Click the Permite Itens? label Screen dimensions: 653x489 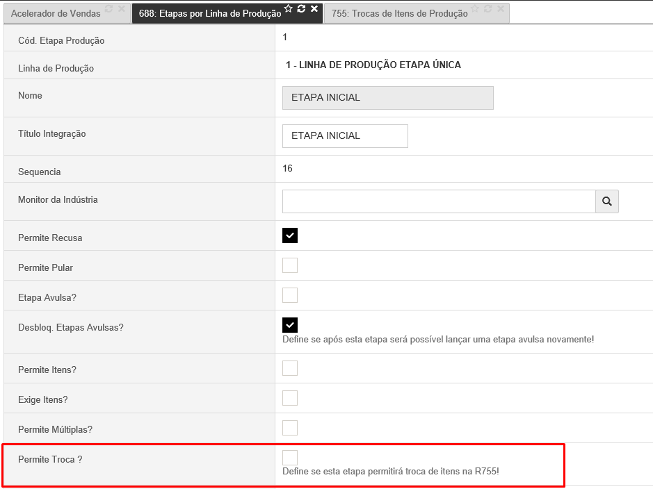tap(47, 370)
